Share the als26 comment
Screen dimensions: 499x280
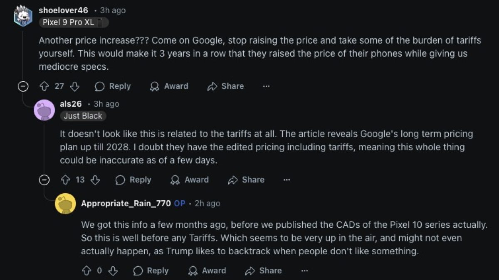click(246, 180)
